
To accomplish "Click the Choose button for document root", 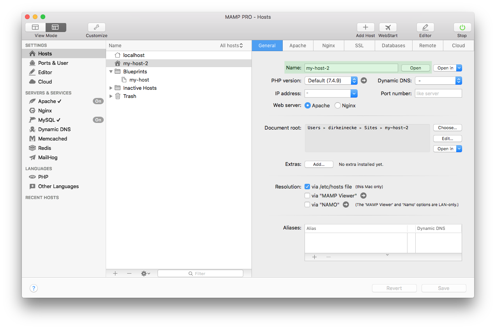I will click(447, 128).
